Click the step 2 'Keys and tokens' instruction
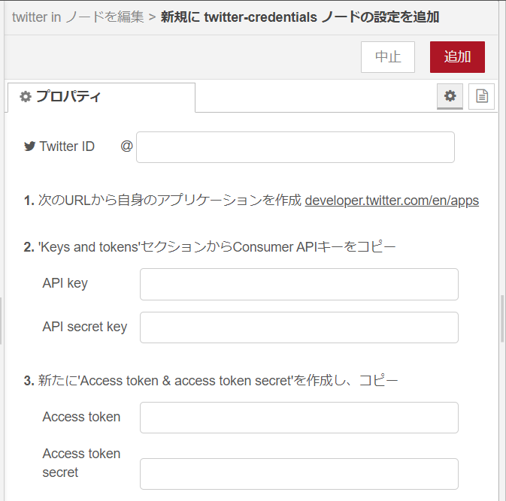Image resolution: width=506 pixels, height=501 pixels. tap(210, 247)
